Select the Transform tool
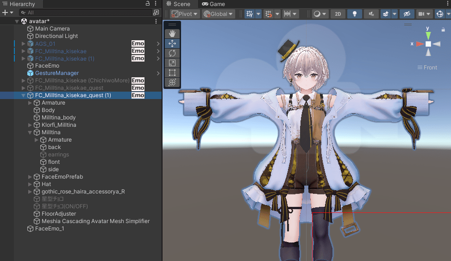This screenshot has height=261, width=451. pyautogui.click(x=172, y=82)
